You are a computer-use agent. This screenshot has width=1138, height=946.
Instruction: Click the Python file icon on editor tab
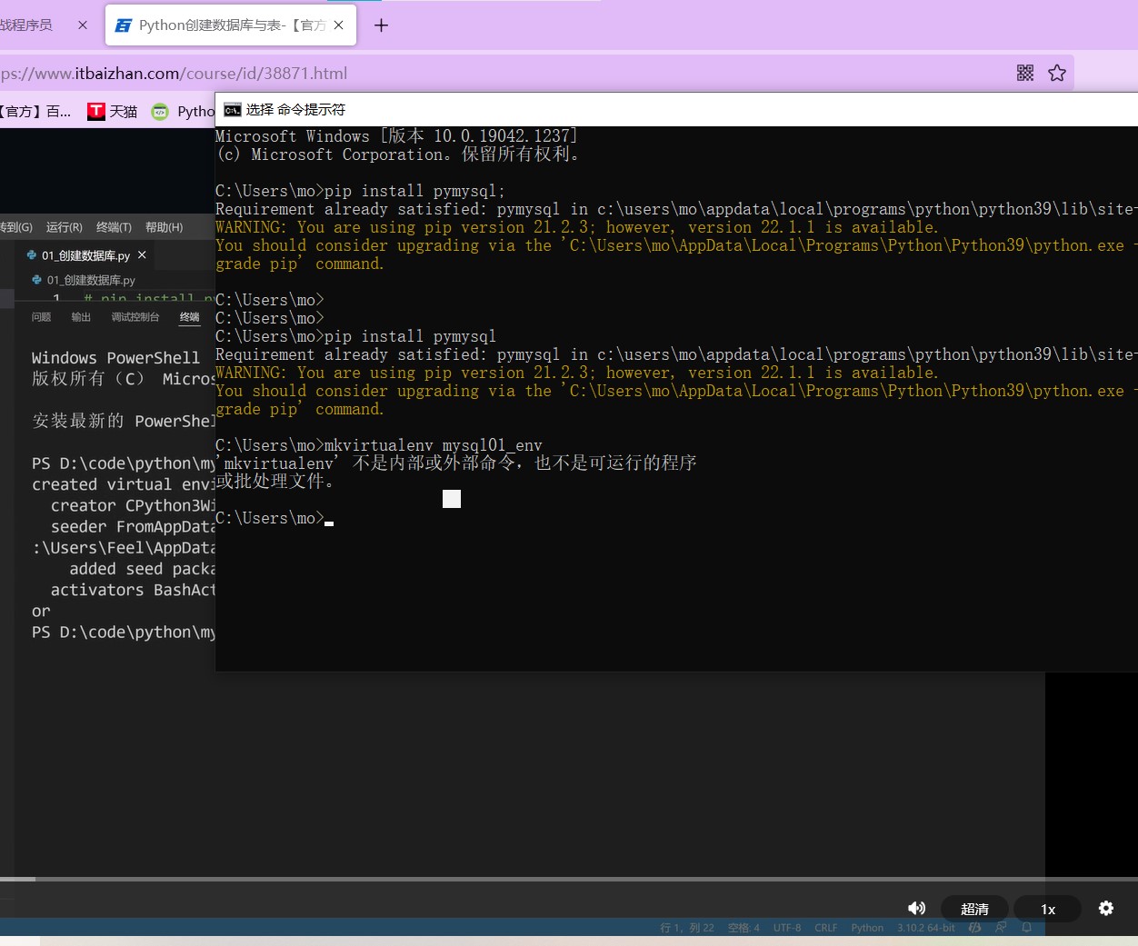point(32,255)
